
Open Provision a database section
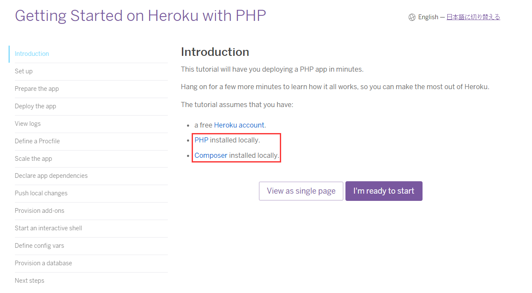[x=43, y=263]
